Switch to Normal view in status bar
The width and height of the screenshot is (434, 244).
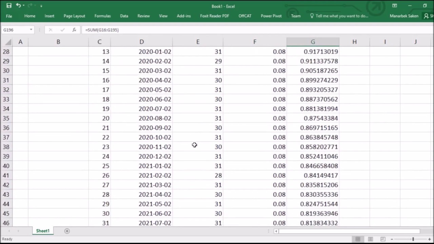click(x=358, y=239)
